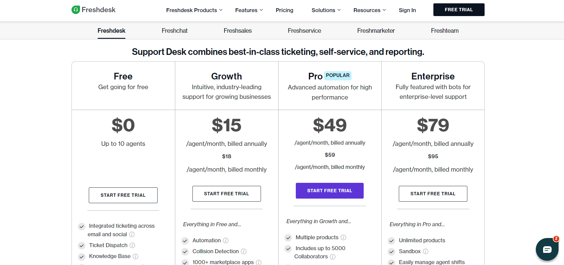Open the Resources dropdown menu
564x265 pixels.
(x=370, y=10)
